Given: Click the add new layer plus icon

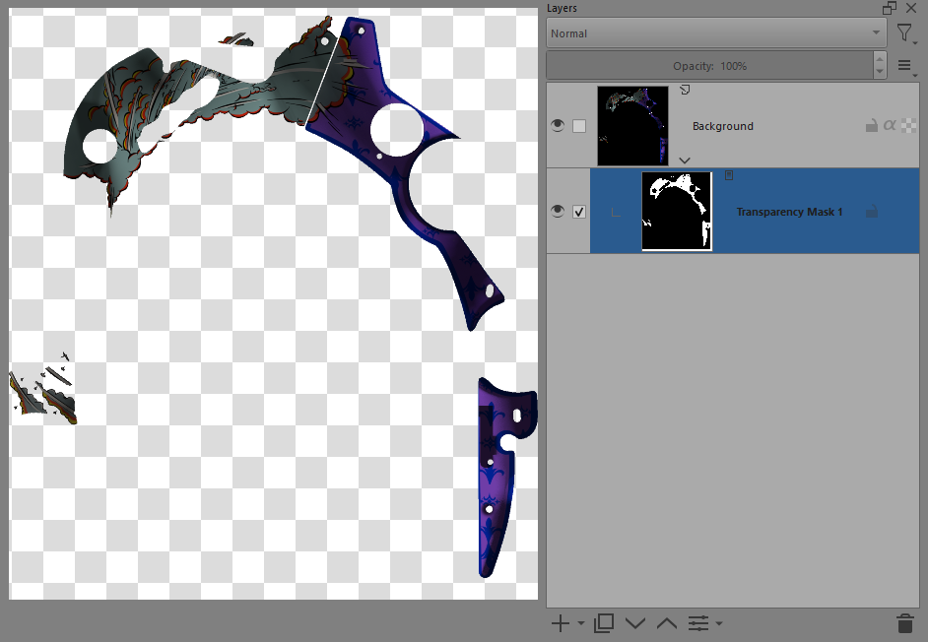Looking at the screenshot, I should tap(560, 623).
